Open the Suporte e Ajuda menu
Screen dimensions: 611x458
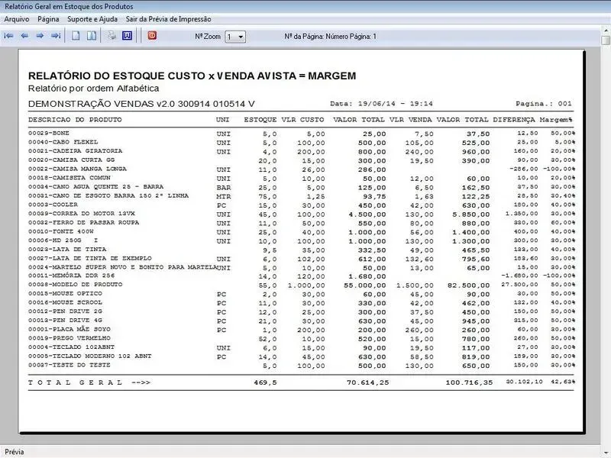[x=93, y=18]
